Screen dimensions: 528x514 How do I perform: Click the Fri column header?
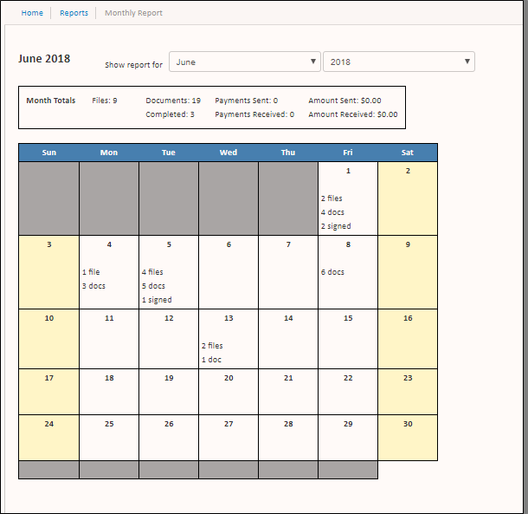point(348,153)
